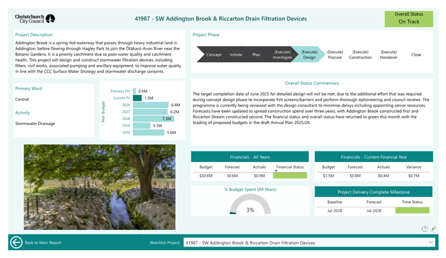Select the Execute Investigate phase step
This screenshot has width=446, height=258.
tap(283, 55)
